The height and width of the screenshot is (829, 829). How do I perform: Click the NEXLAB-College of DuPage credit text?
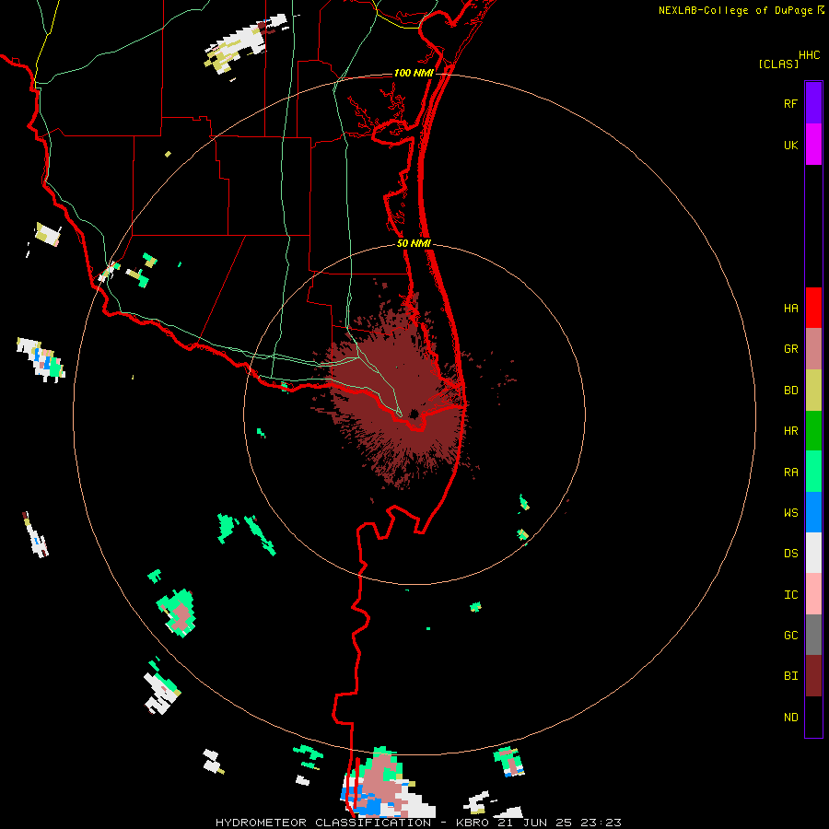coord(735,10)
